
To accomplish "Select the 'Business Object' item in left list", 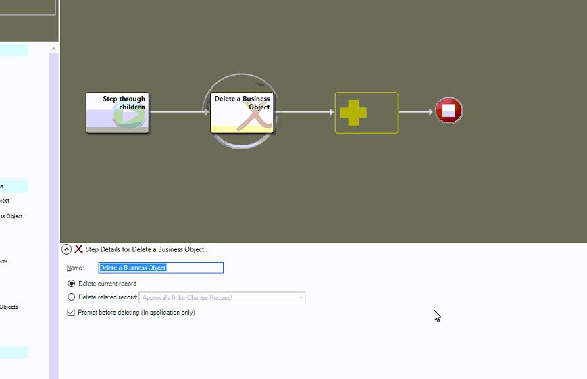I will click(11, 216).
